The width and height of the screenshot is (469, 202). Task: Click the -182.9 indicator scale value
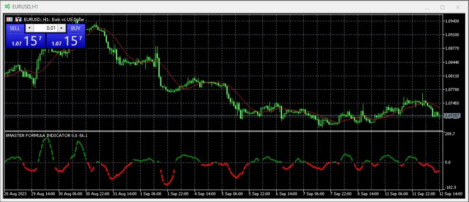pos(451,187)
